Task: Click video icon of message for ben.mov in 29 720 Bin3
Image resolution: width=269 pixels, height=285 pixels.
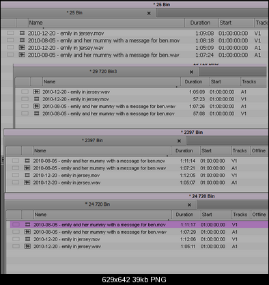Action: tap(36, 113)
